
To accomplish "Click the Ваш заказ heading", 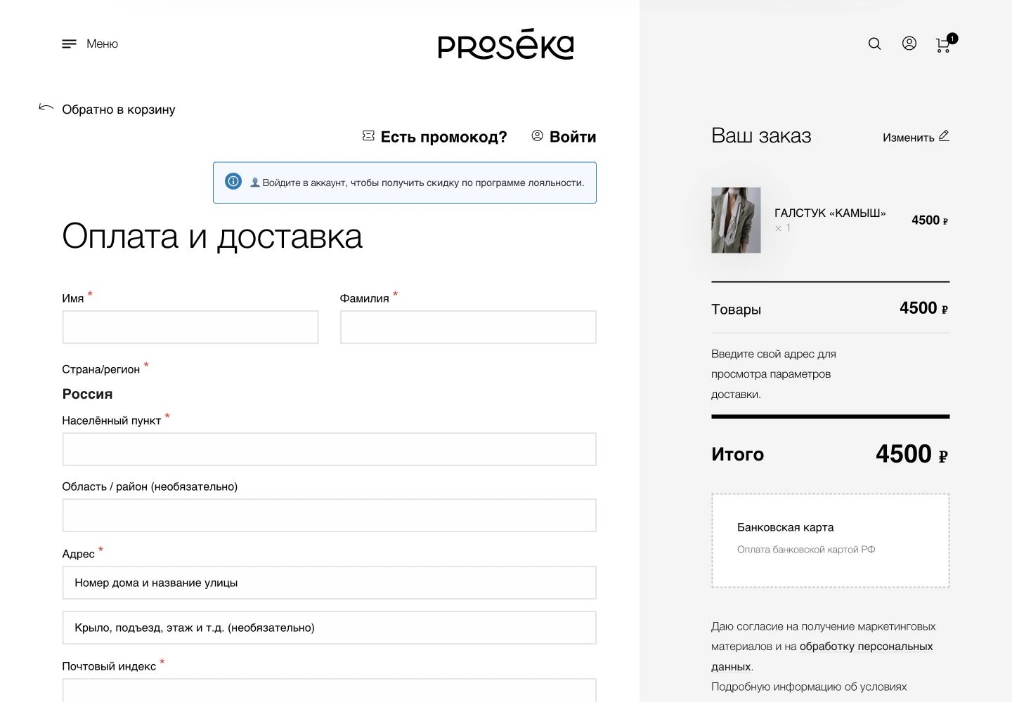I will pos(761,135).
